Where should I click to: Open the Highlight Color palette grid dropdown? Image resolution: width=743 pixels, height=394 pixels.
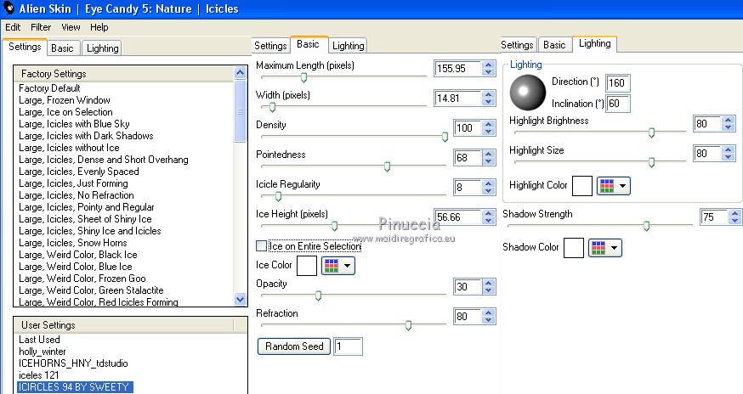[x=614, y=186]
